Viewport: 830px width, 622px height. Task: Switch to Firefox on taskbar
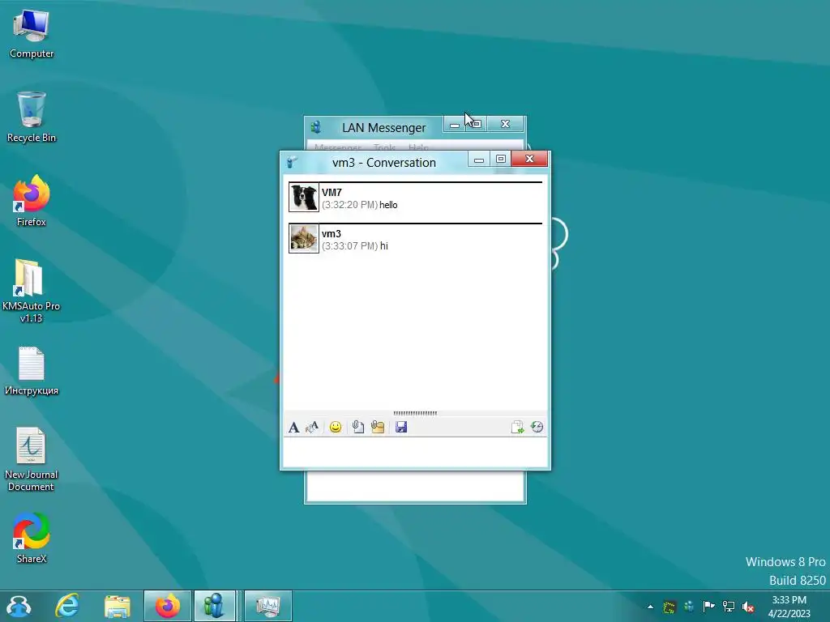click(167, 606)
